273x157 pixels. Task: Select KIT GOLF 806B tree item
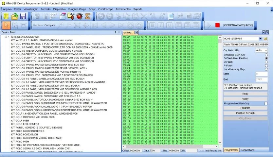click(20, 121)
